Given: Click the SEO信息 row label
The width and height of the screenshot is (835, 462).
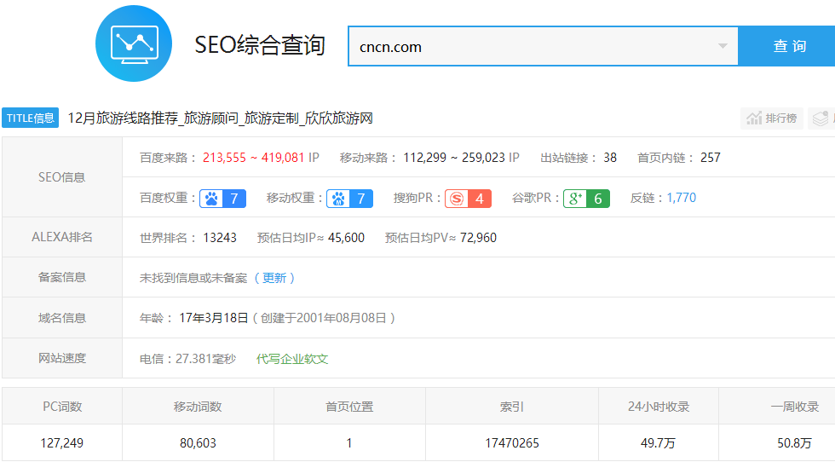Looking at the screenshot, I should click(x=61, y=177).
